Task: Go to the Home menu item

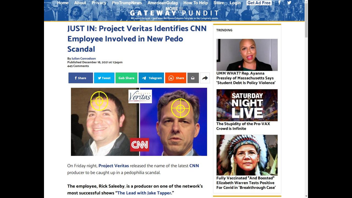Action: [63, 3]
